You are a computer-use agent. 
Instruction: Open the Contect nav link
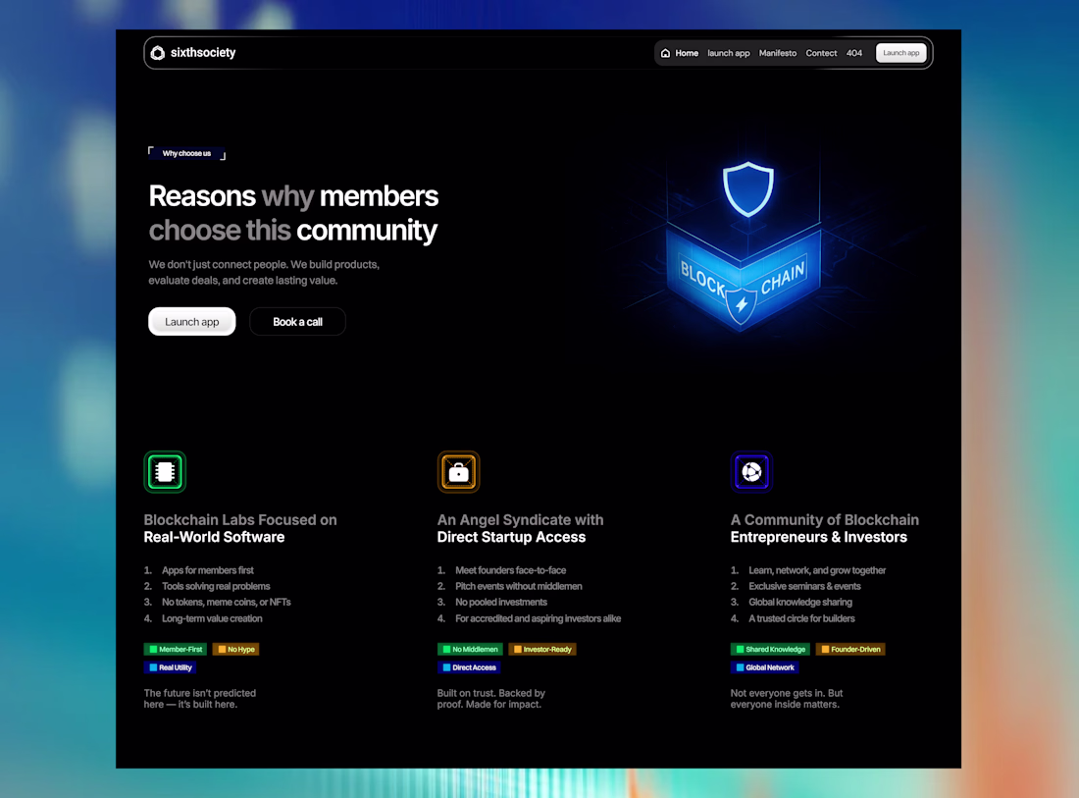821,53
